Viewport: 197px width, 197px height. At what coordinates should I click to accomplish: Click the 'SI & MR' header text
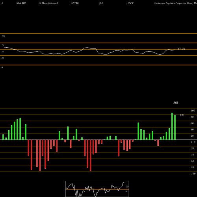(x=21, y=3)
